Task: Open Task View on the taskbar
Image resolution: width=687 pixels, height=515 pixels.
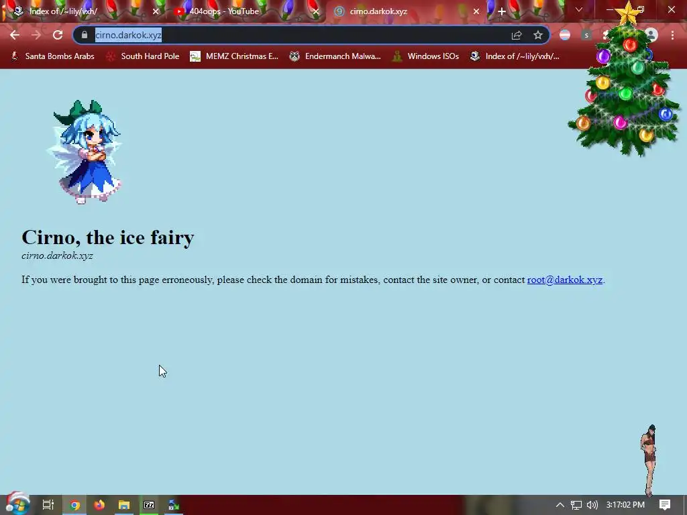Action: (48, 505)
